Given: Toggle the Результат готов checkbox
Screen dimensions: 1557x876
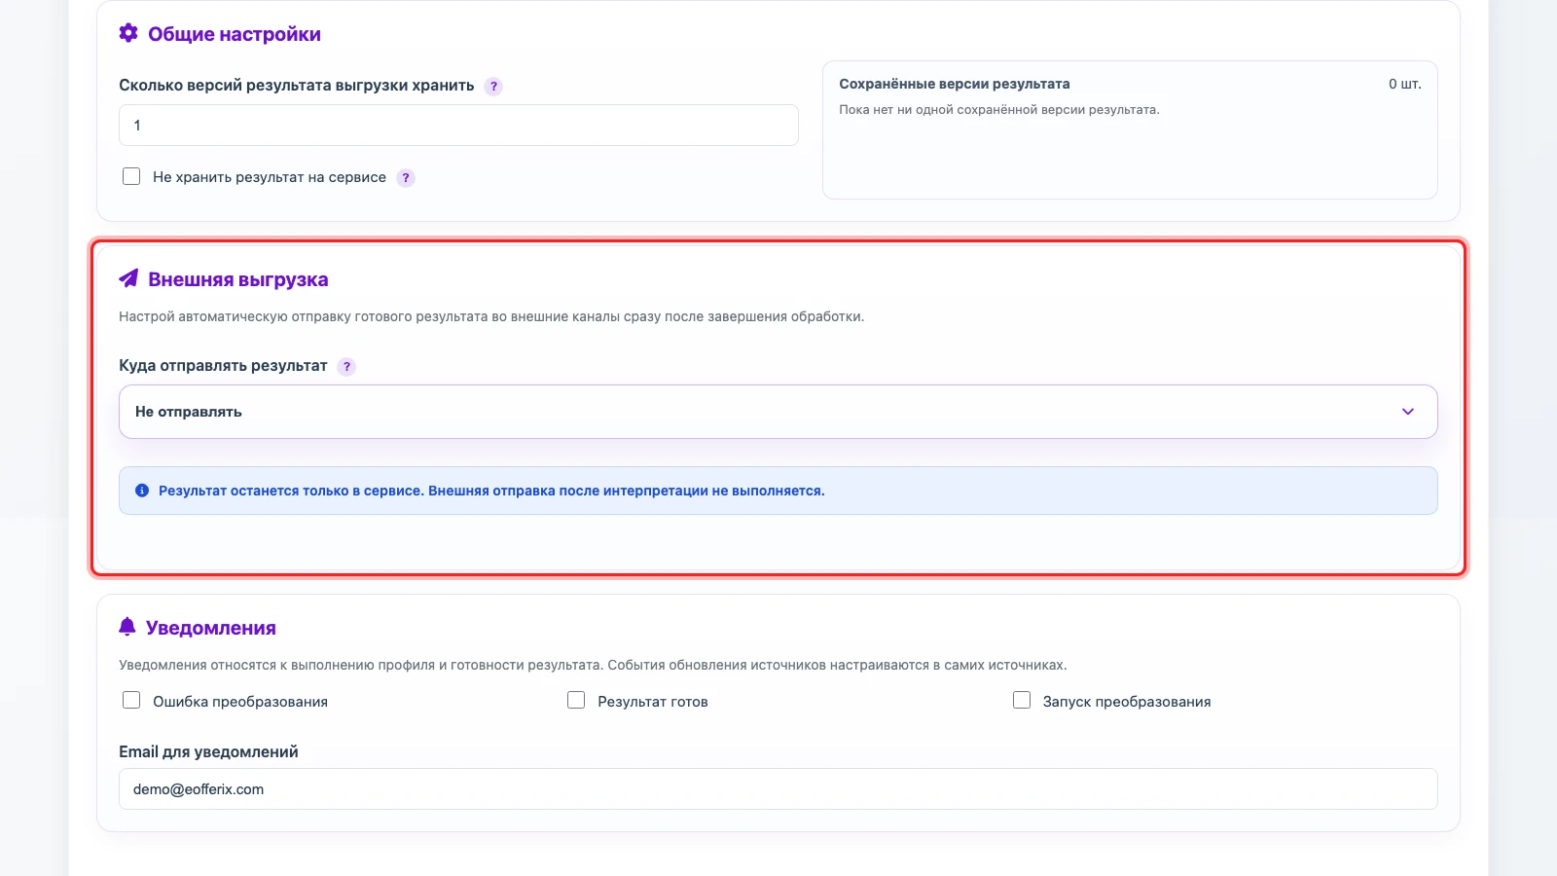Looking at the screenshot, I should tap(576, 700).
